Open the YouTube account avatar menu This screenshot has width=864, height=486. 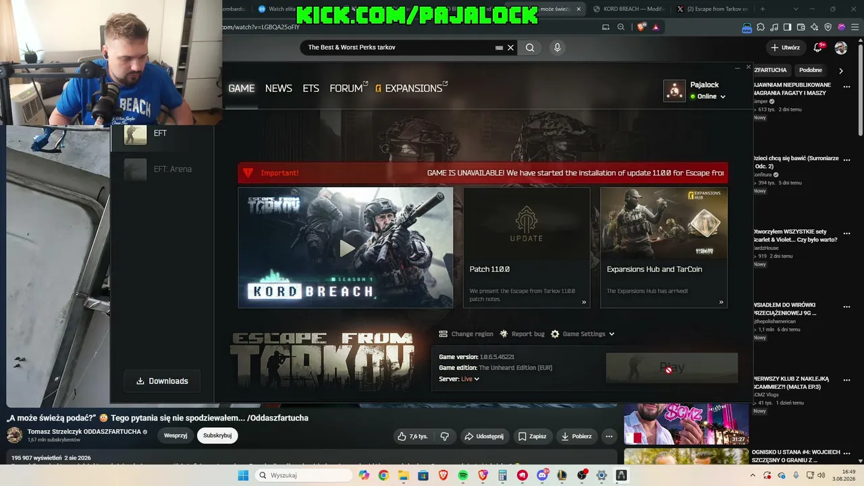[x=841, y=48]
